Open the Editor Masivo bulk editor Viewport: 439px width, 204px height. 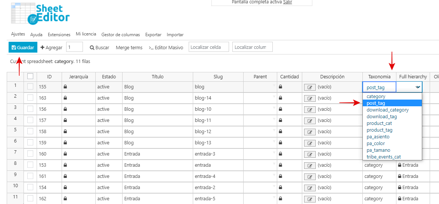[166, 47]
